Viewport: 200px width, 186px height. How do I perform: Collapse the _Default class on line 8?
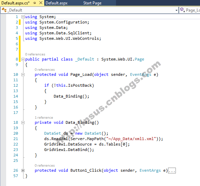23,59
